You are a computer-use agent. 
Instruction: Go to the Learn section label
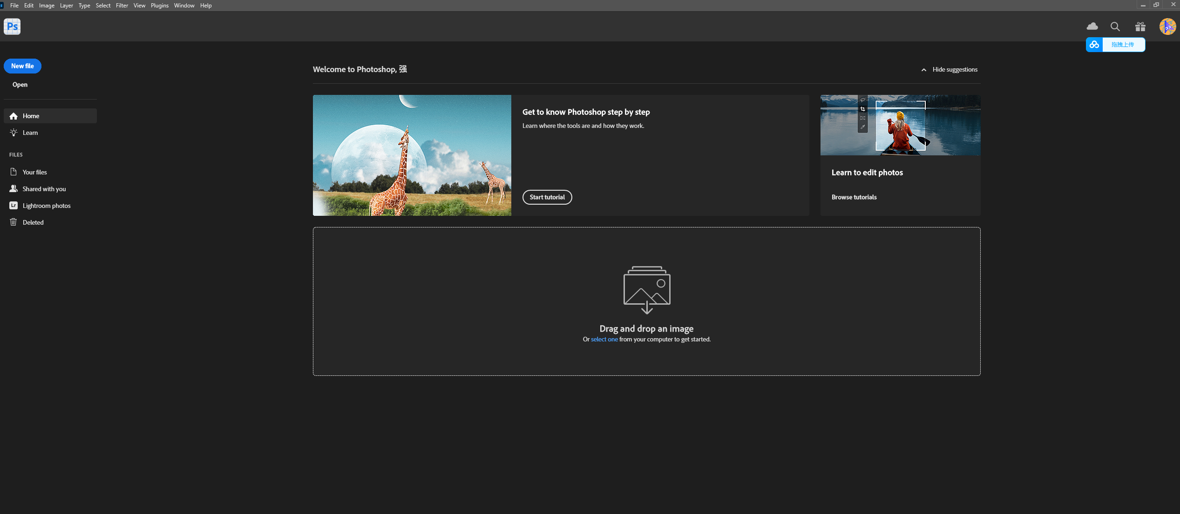tap(30, 133)
